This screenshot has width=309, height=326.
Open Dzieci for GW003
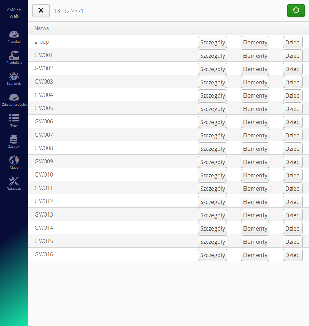tap(293, 82)
